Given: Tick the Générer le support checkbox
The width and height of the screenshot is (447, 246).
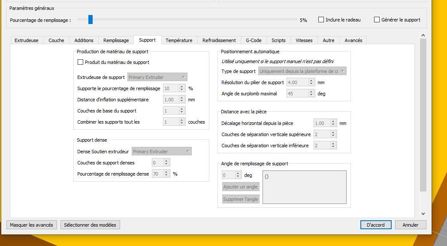Looking at the screenshot, I should [x=377, y=20].
